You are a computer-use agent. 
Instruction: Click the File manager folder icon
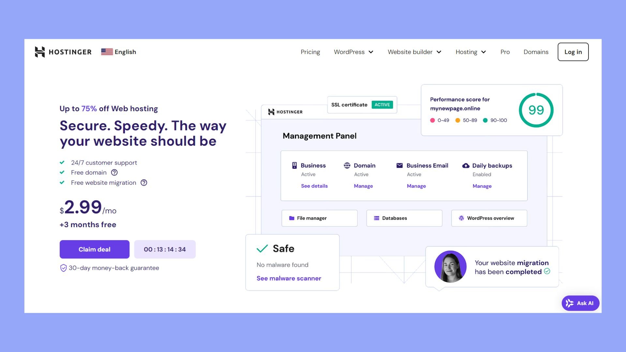(x=292, y=218)
